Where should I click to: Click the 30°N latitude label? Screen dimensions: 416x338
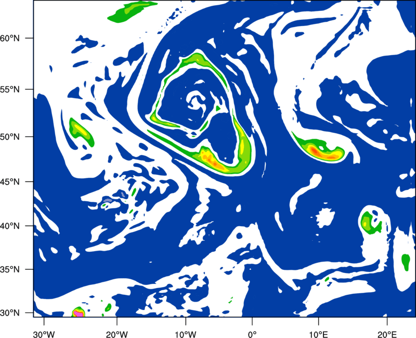click(x=10, y=313)
